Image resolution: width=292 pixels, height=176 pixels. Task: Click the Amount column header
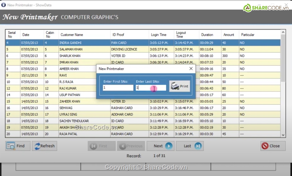point(229,35)
